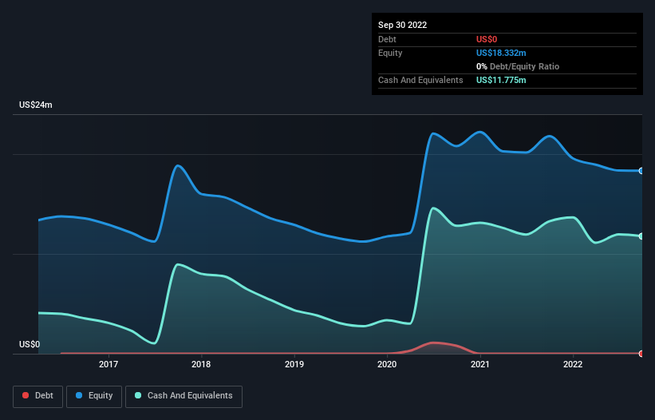Click the blue Equity endpoint marker

pos(641,171)
